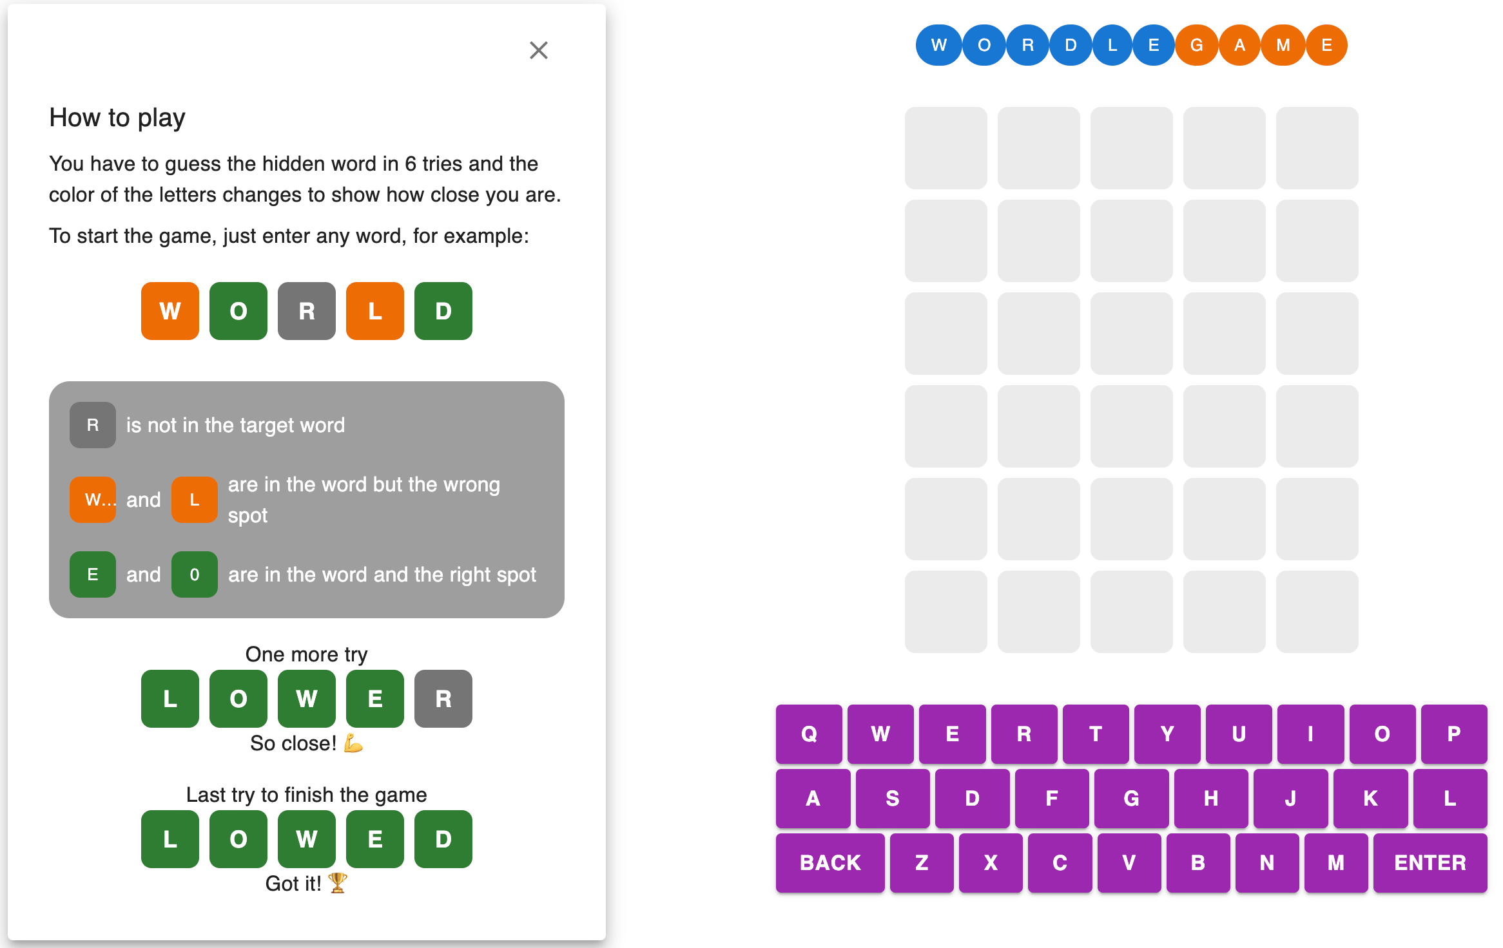The image size is (1503, 948).
Task: Close the How to play dialog
Action: (x=538, y=50)
